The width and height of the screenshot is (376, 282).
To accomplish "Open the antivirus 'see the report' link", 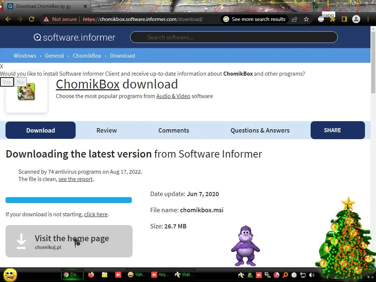I will tap(76, 179).
